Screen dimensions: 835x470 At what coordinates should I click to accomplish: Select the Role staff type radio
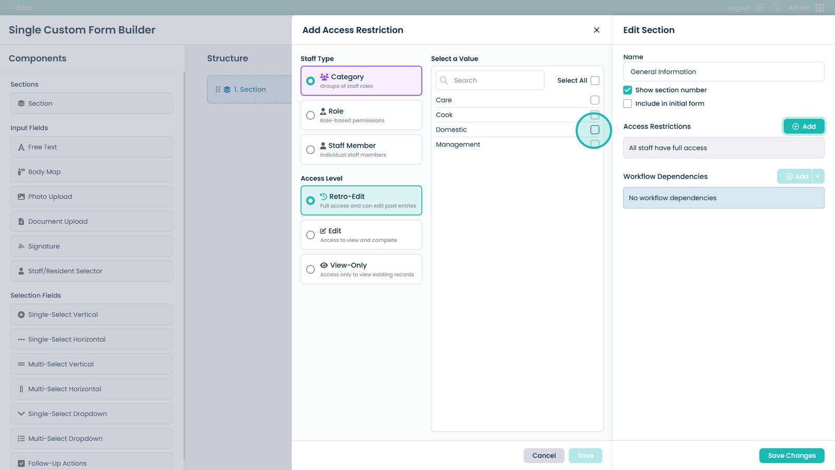[x=311, y=115]
